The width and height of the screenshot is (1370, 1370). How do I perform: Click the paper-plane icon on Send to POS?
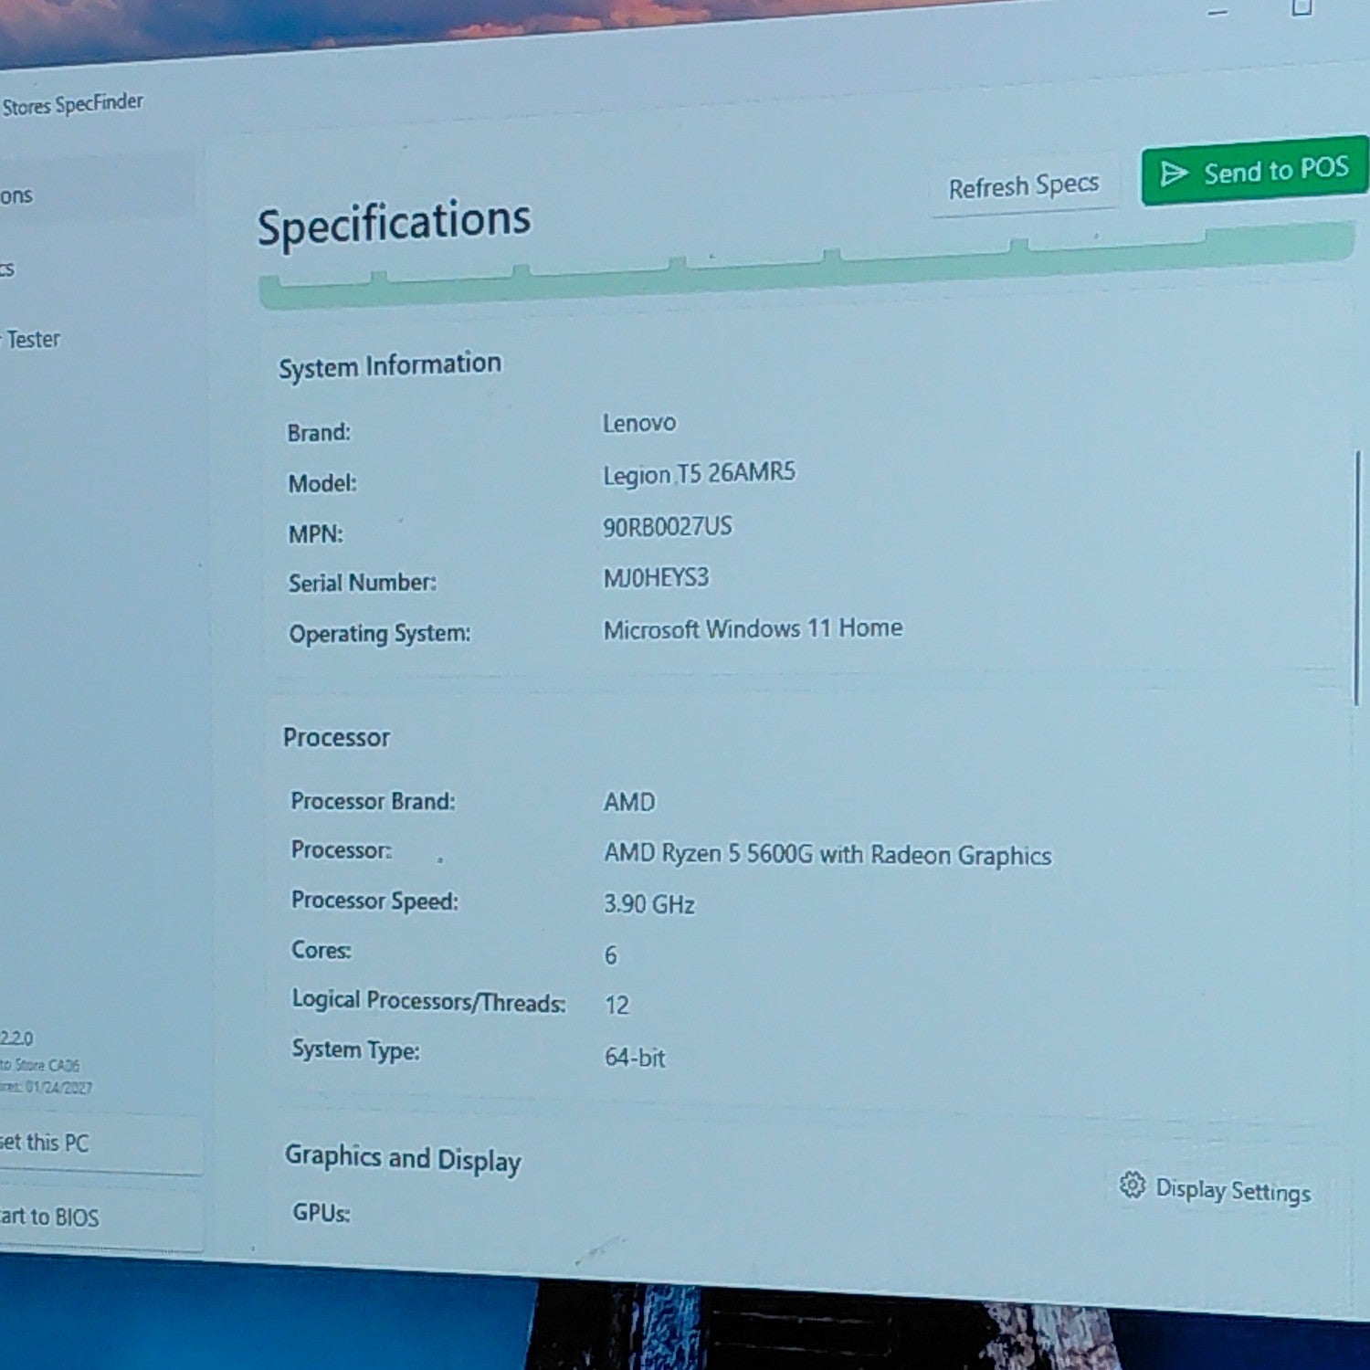coord(1174,174)
